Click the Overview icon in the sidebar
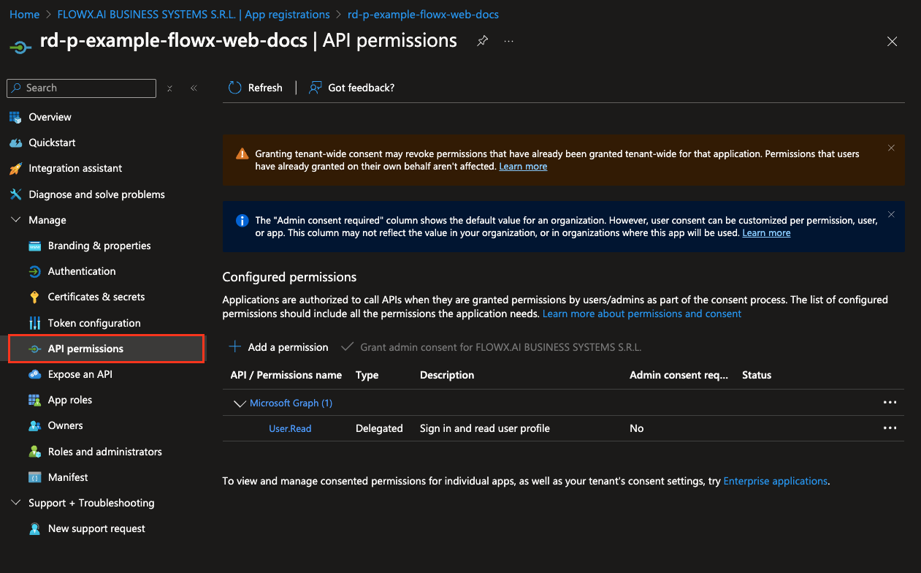This screenshot has width=921, height=573. click(15, 117)
